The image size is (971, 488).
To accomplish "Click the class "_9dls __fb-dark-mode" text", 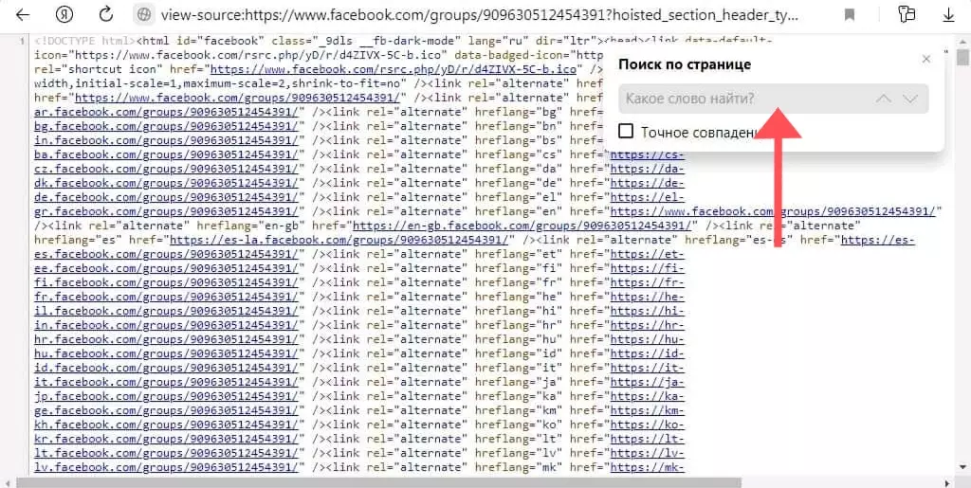I will coord(365,41).
